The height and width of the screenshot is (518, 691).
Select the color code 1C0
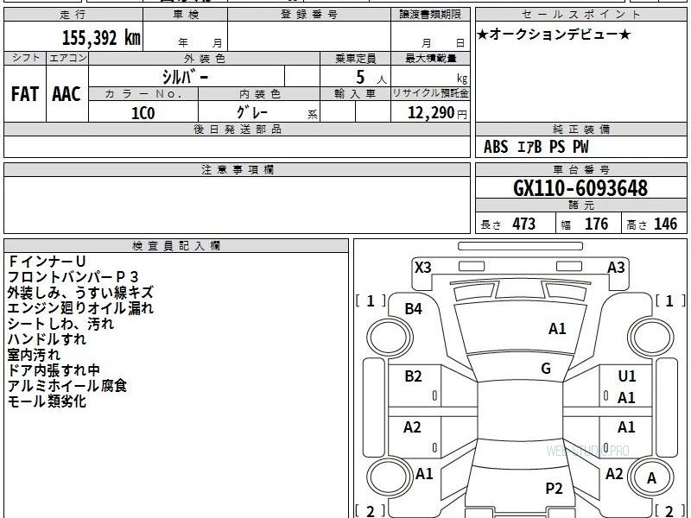click(143, 113)
